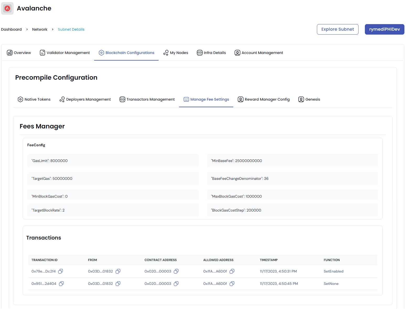Go to Infra Details tab
Image resolution: width=406 pixels, height=309 pixels.
click(x=211, y=53)
